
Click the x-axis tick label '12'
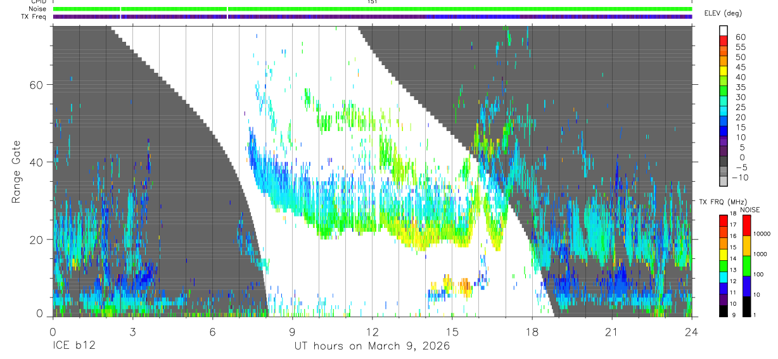pyautogui.click(x=372, y=332)
